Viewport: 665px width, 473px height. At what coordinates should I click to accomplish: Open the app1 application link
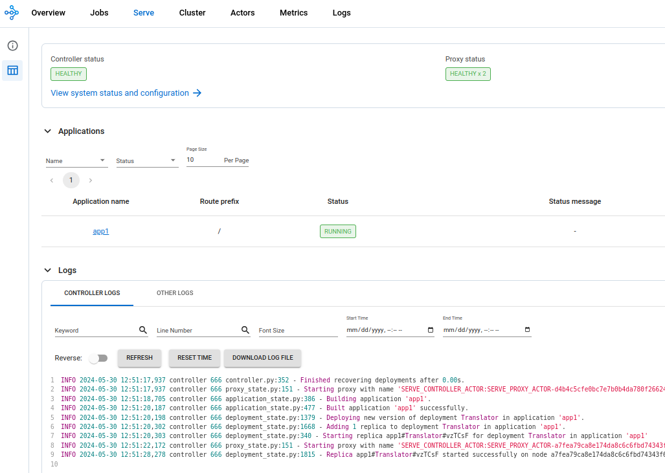pos(101,231)
